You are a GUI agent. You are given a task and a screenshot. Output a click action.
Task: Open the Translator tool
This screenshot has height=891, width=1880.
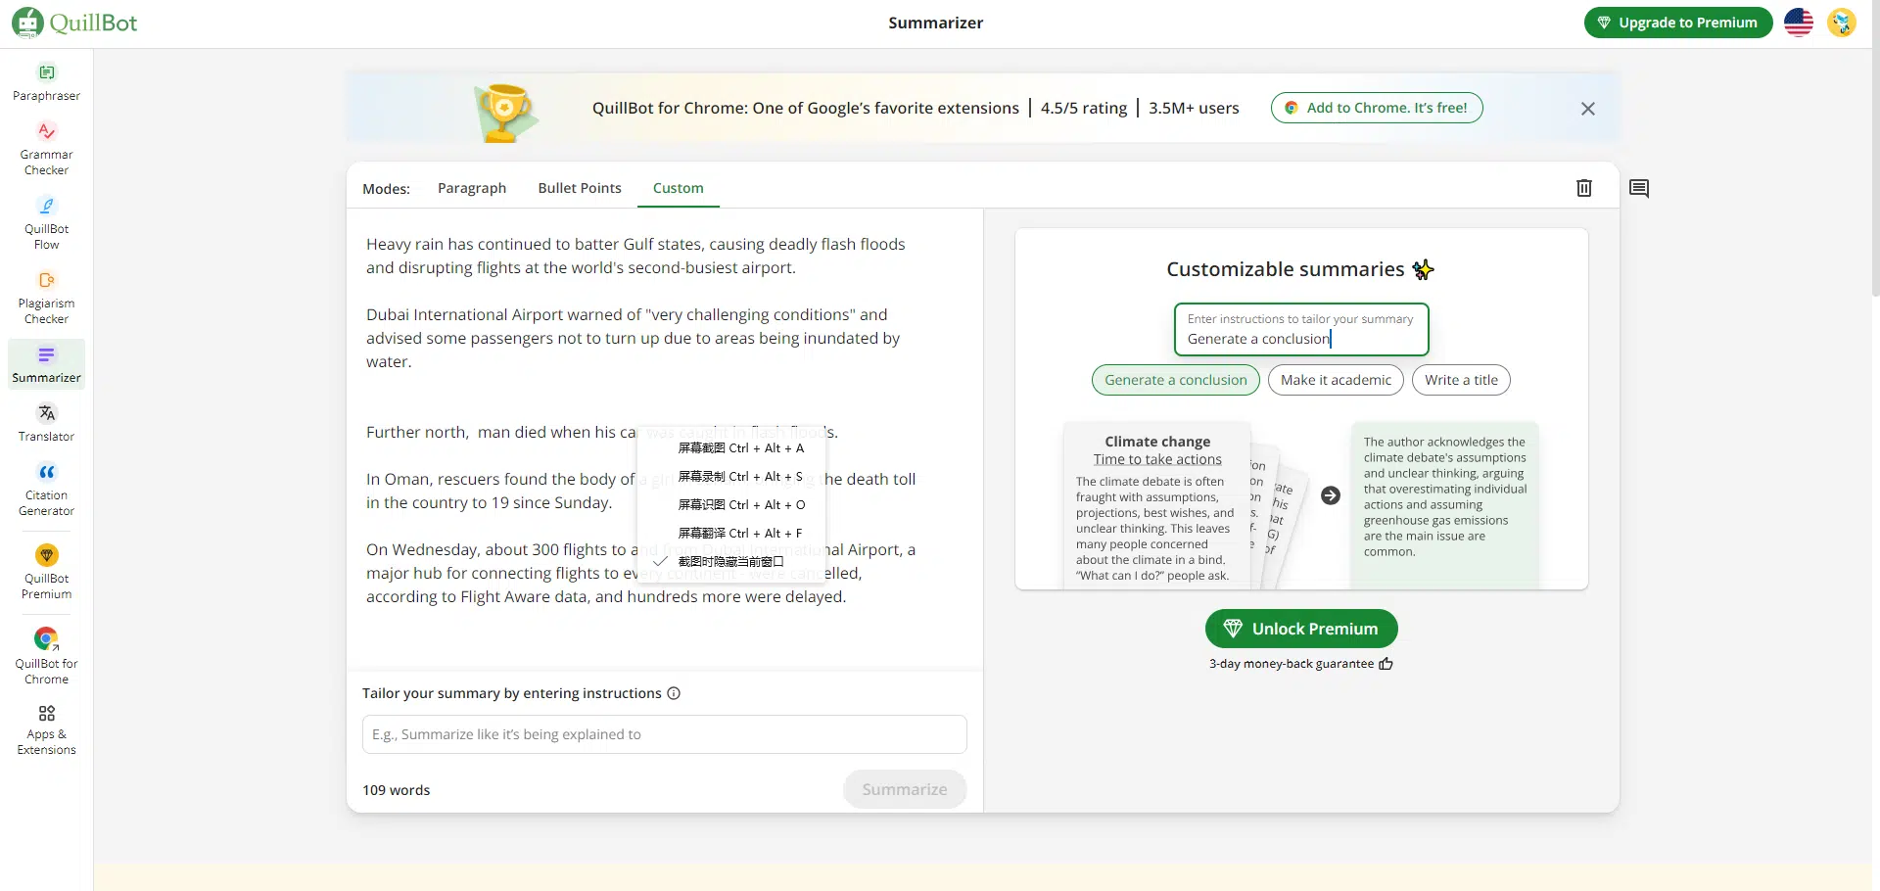(46, 423)
